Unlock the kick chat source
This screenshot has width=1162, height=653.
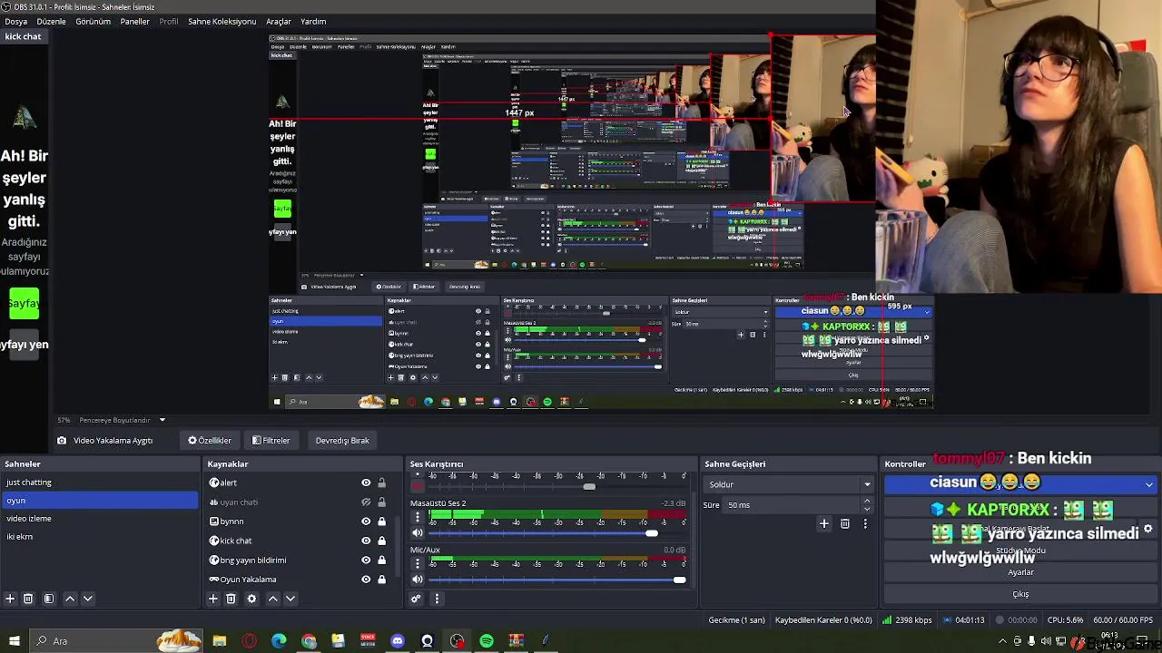(x=381, y=541)
